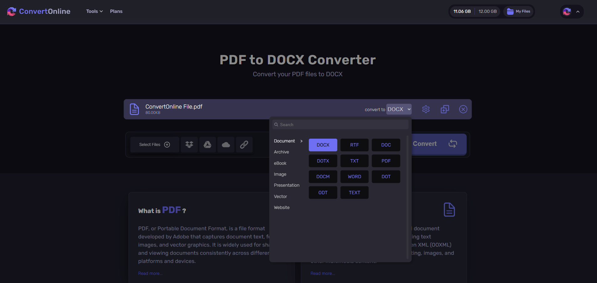Click the duplicate file icon
The image size is (597, 283).
[445, 109]
